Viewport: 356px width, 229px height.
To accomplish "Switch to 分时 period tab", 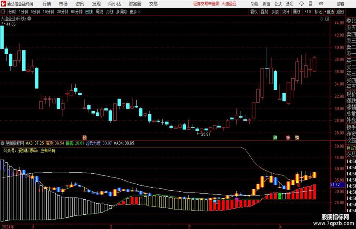I will 12,12.
